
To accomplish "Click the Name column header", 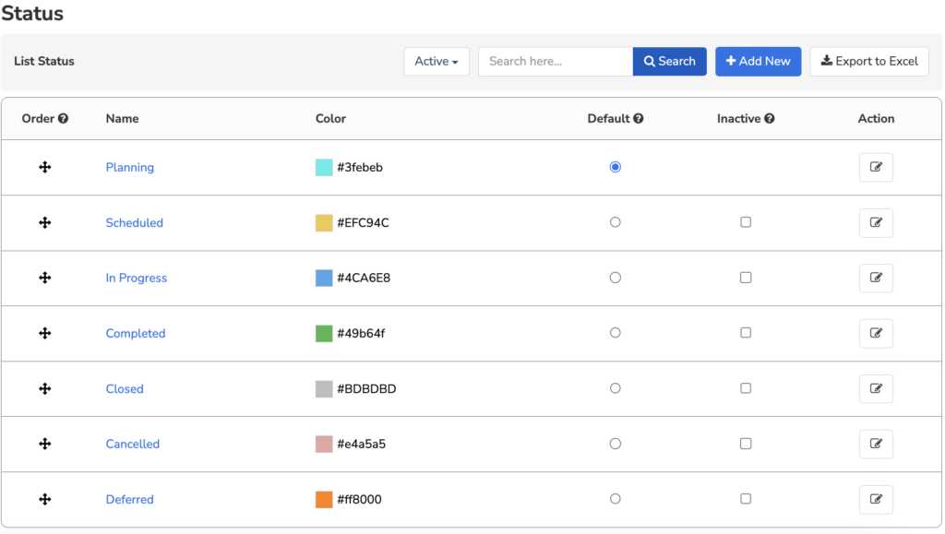I will pos(123,119).
